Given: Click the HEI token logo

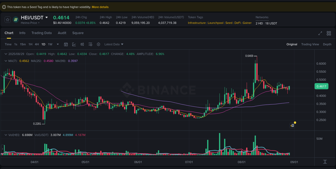Looking at the screenshot, I should (16, 19).
